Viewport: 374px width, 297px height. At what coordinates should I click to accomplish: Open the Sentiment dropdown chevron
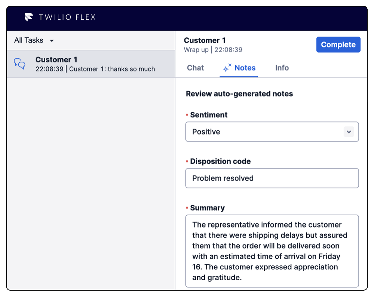tap(349, 132)
